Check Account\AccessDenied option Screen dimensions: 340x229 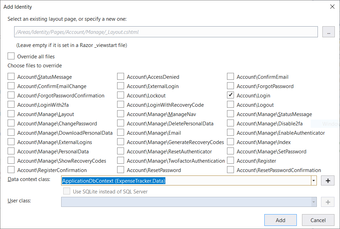[x=121, y=77]
